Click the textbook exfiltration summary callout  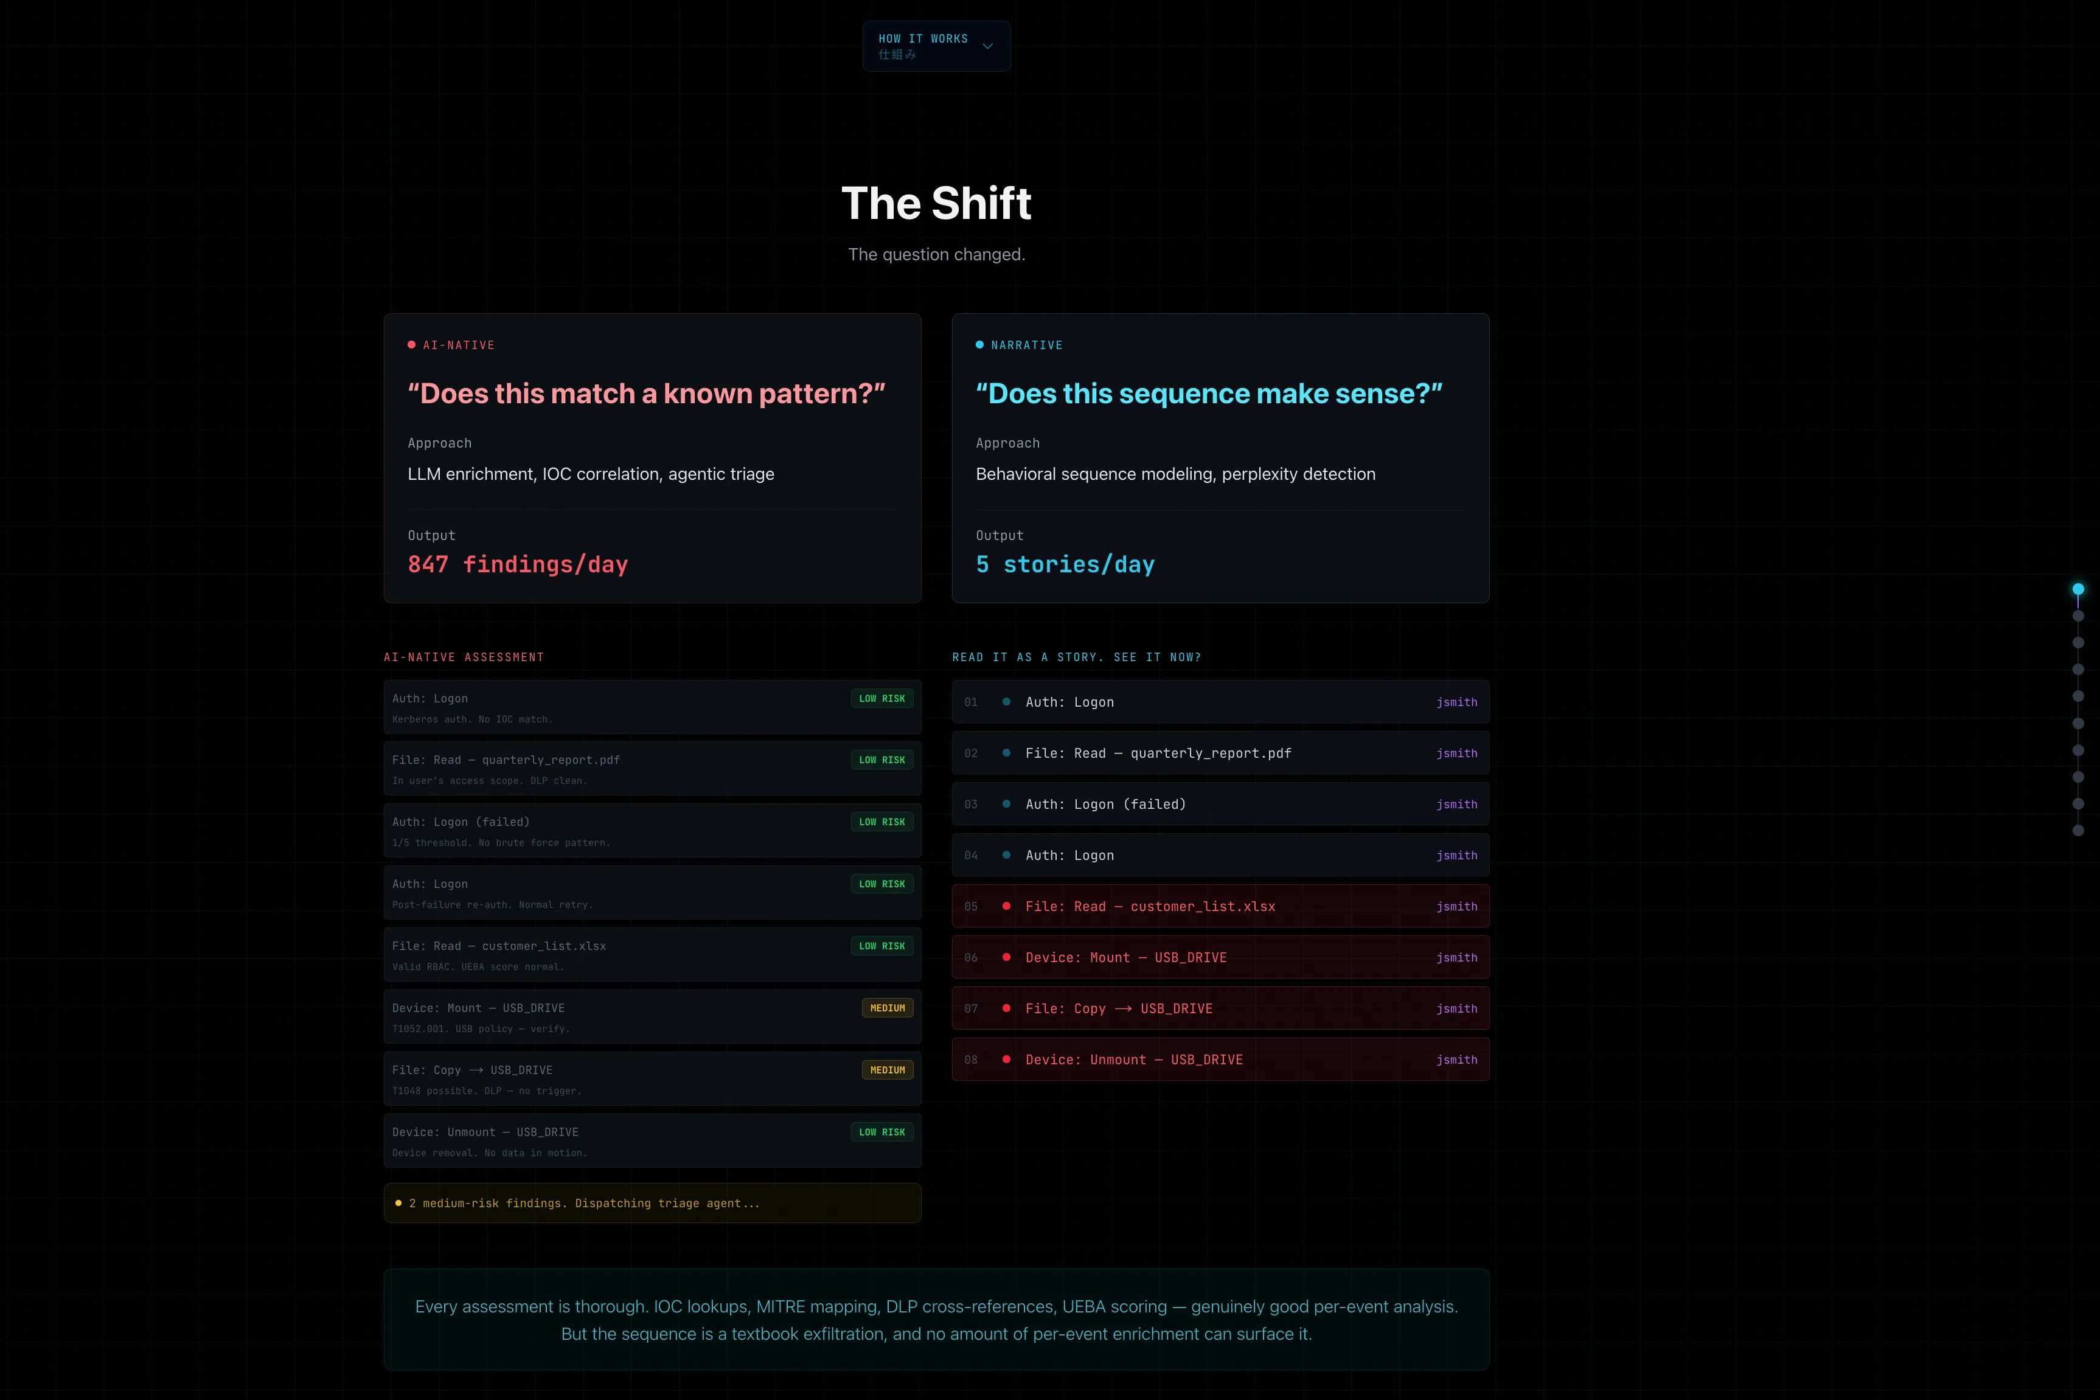[937, 1320]
